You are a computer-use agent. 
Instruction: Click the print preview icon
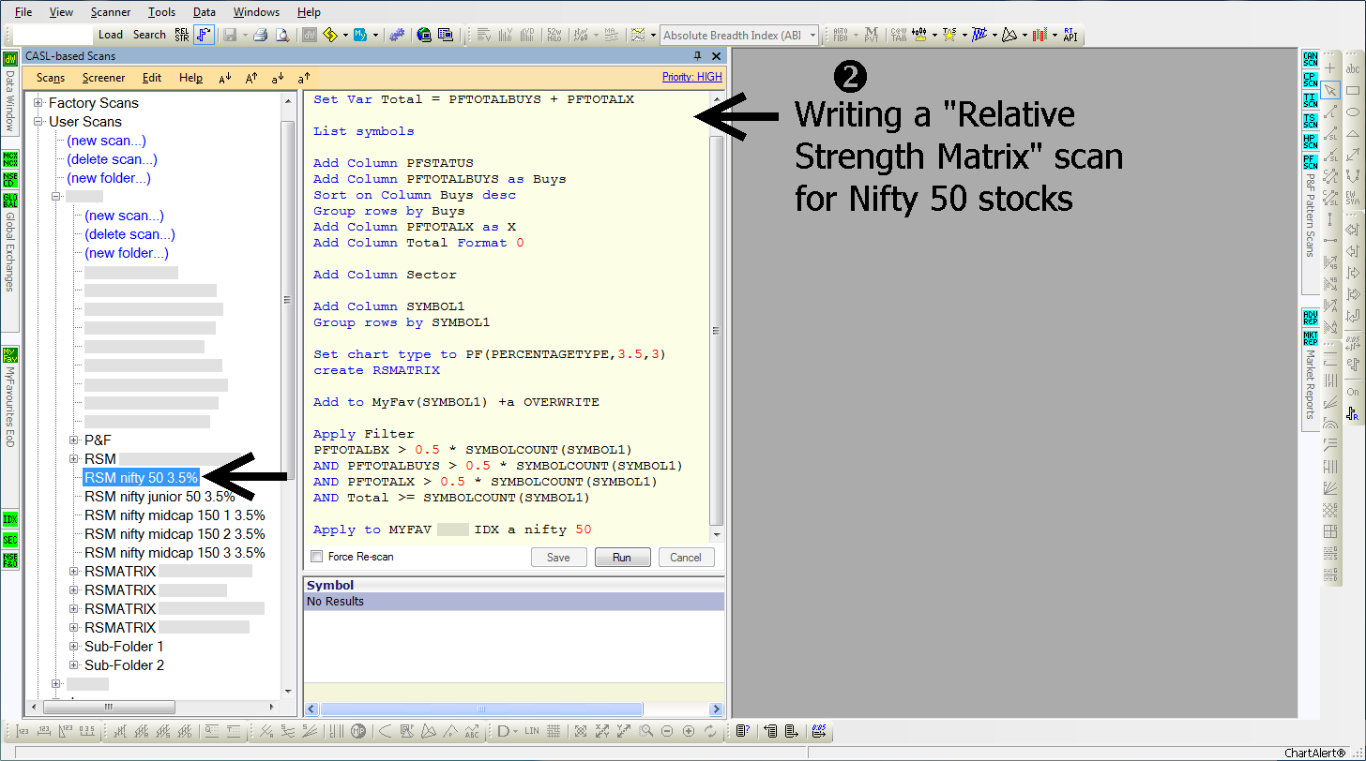coord(281,35)
